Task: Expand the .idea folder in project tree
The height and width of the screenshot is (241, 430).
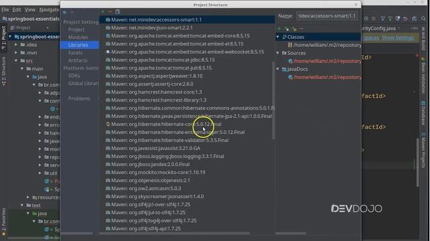Action: 16,45
